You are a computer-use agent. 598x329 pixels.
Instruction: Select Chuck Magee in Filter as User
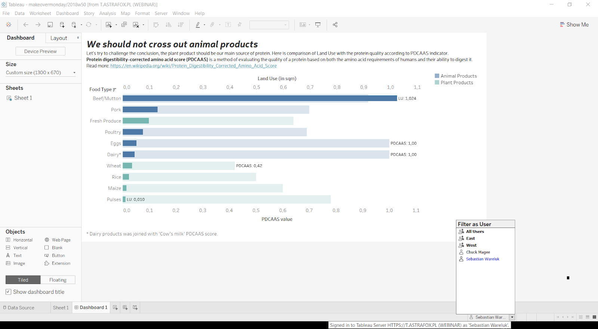[x=478, y=252]
